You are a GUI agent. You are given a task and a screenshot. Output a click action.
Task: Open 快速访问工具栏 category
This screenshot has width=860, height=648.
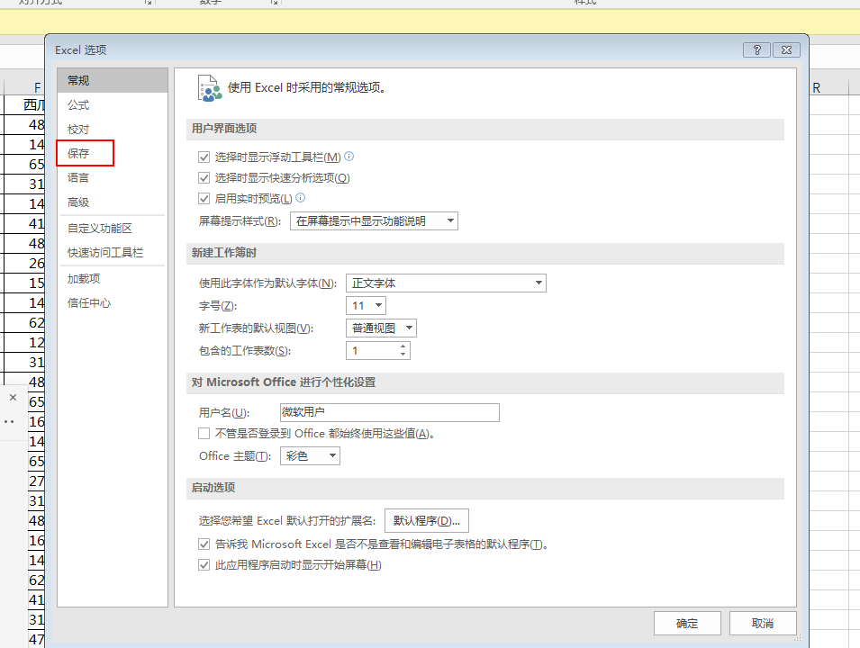coord(113,252)
